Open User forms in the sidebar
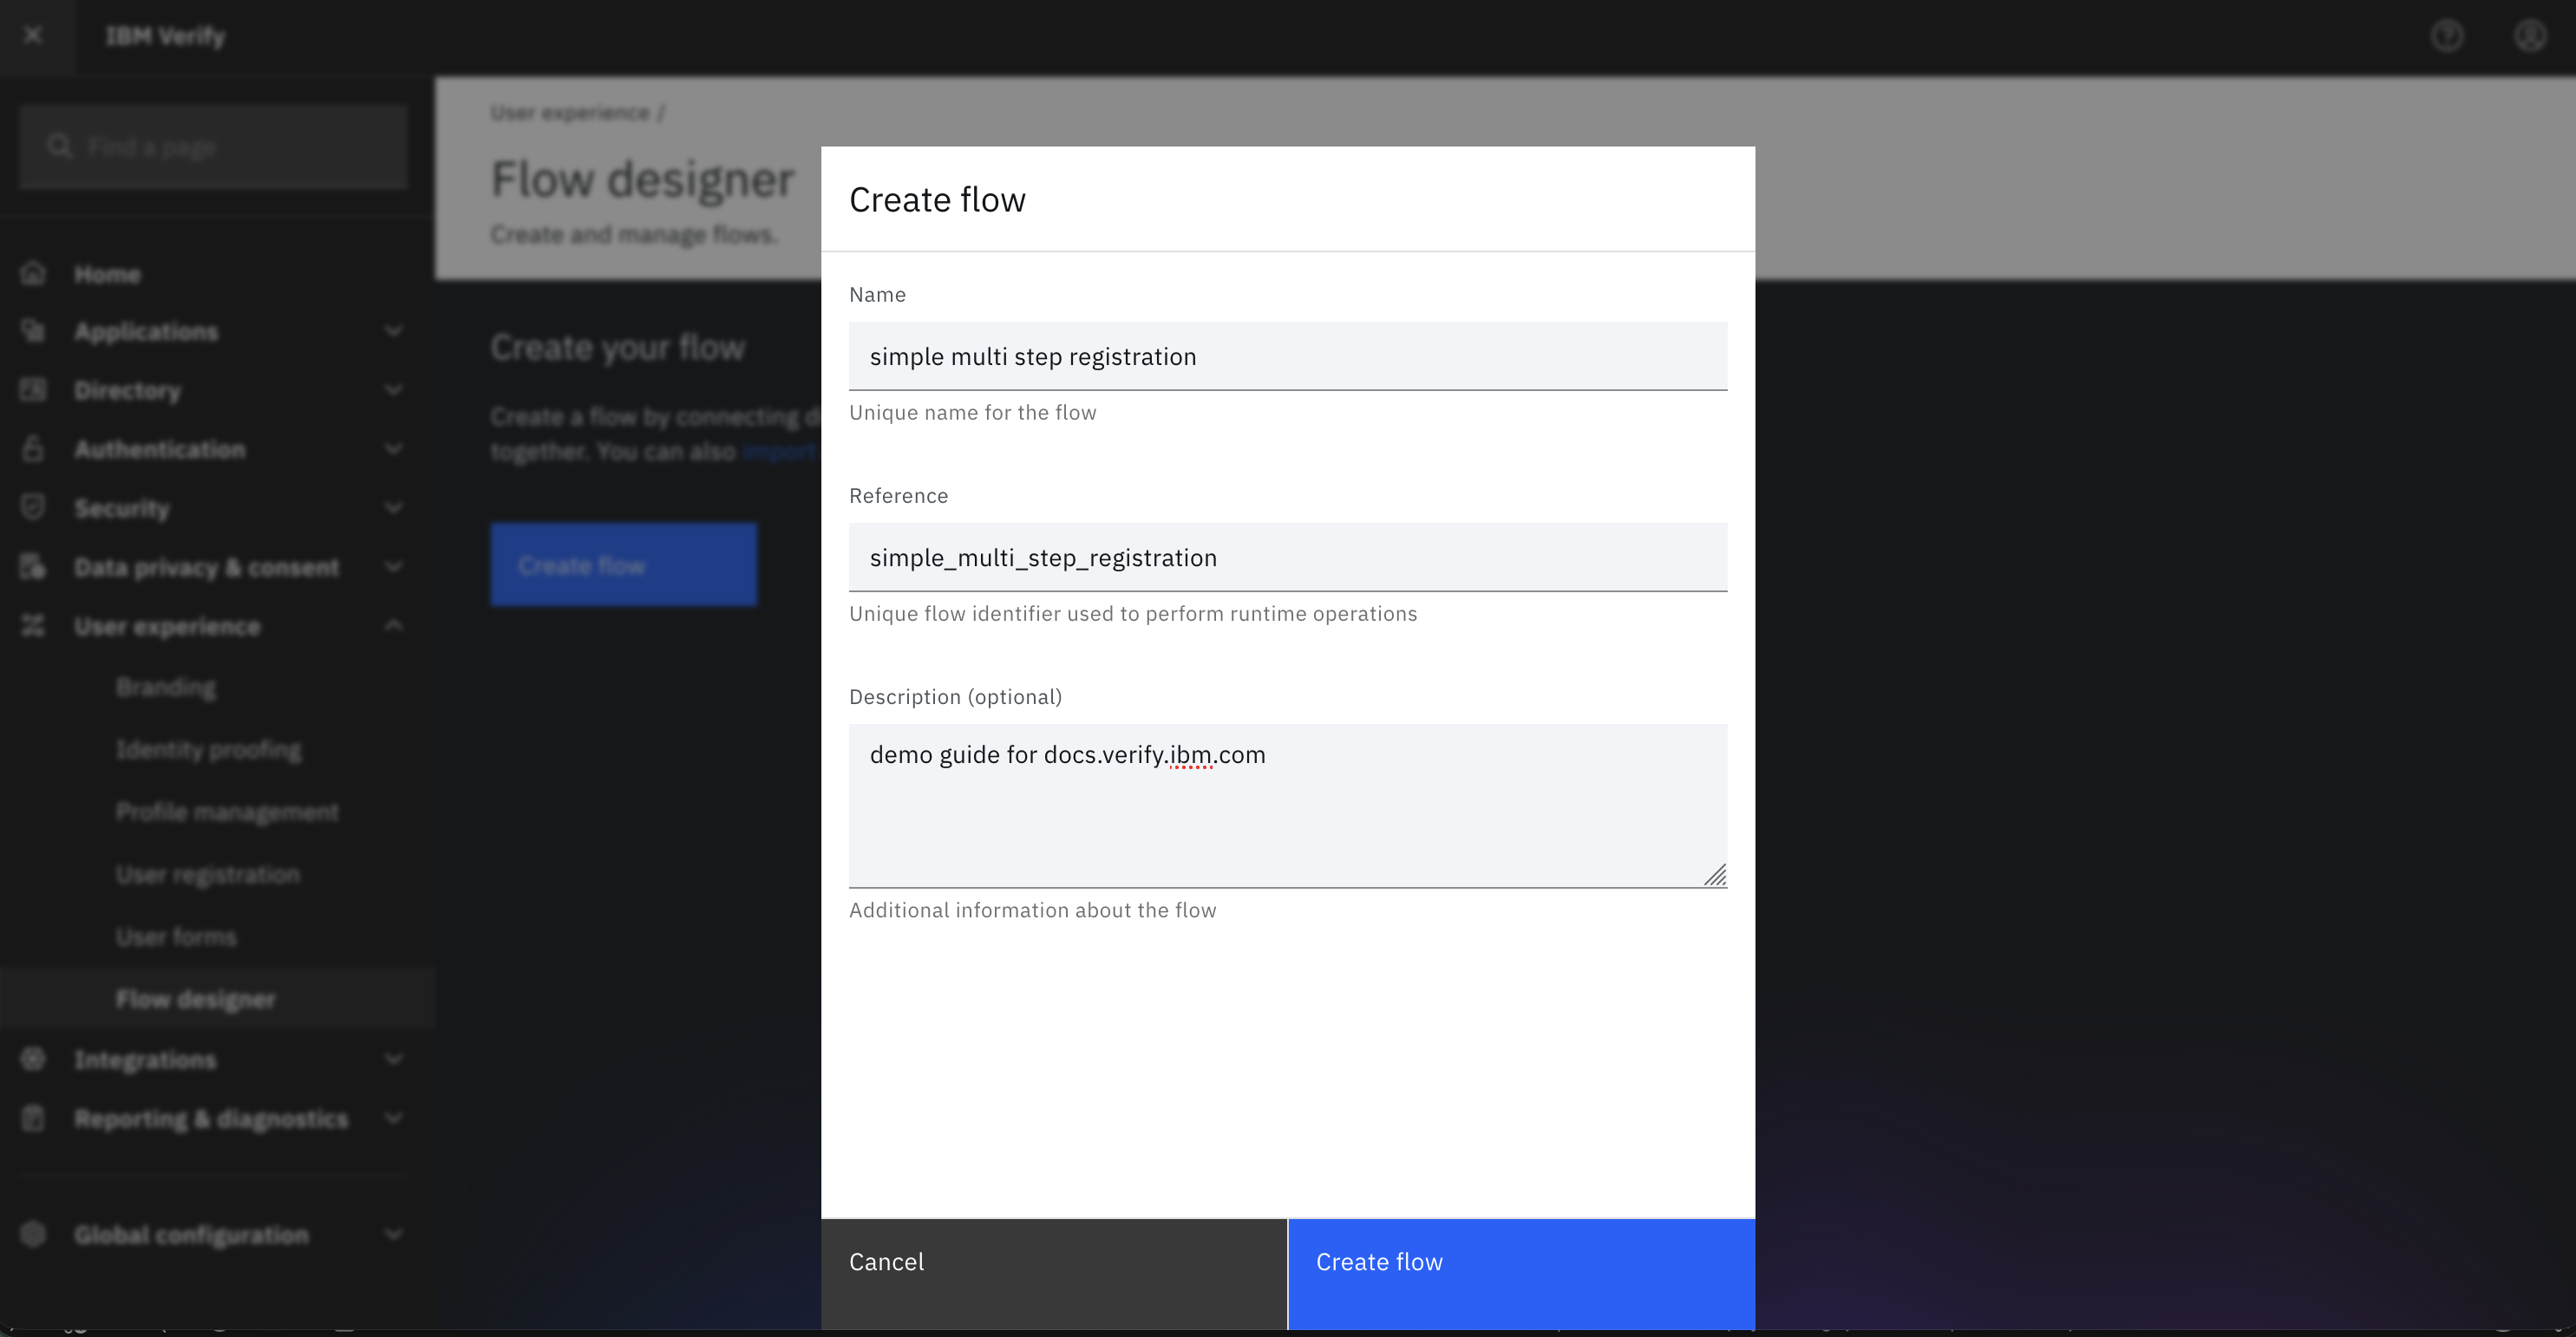The height and width of the screenshot is (1337, 2576). tap(176, 936)
